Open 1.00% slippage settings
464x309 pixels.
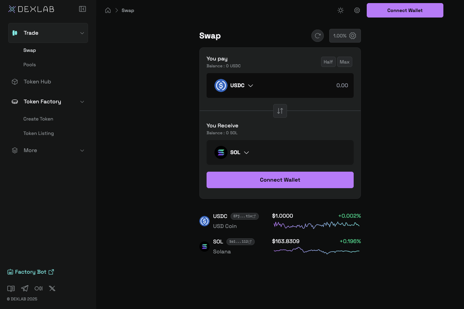pos(345,36)
